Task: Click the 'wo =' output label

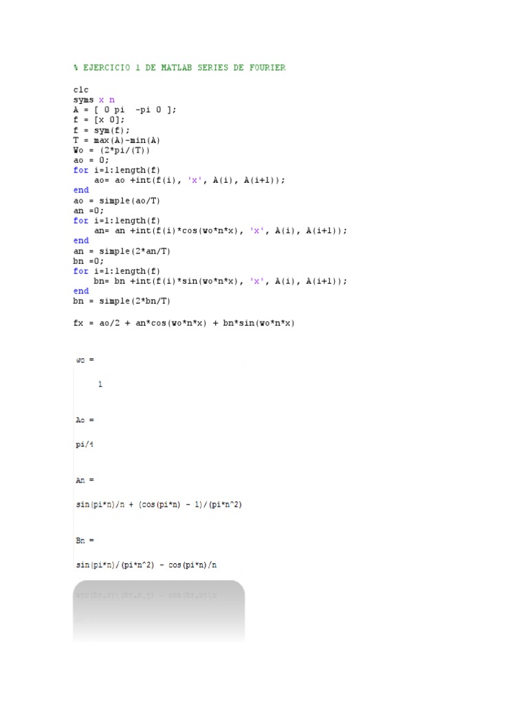Action: (x=85, y=360)
